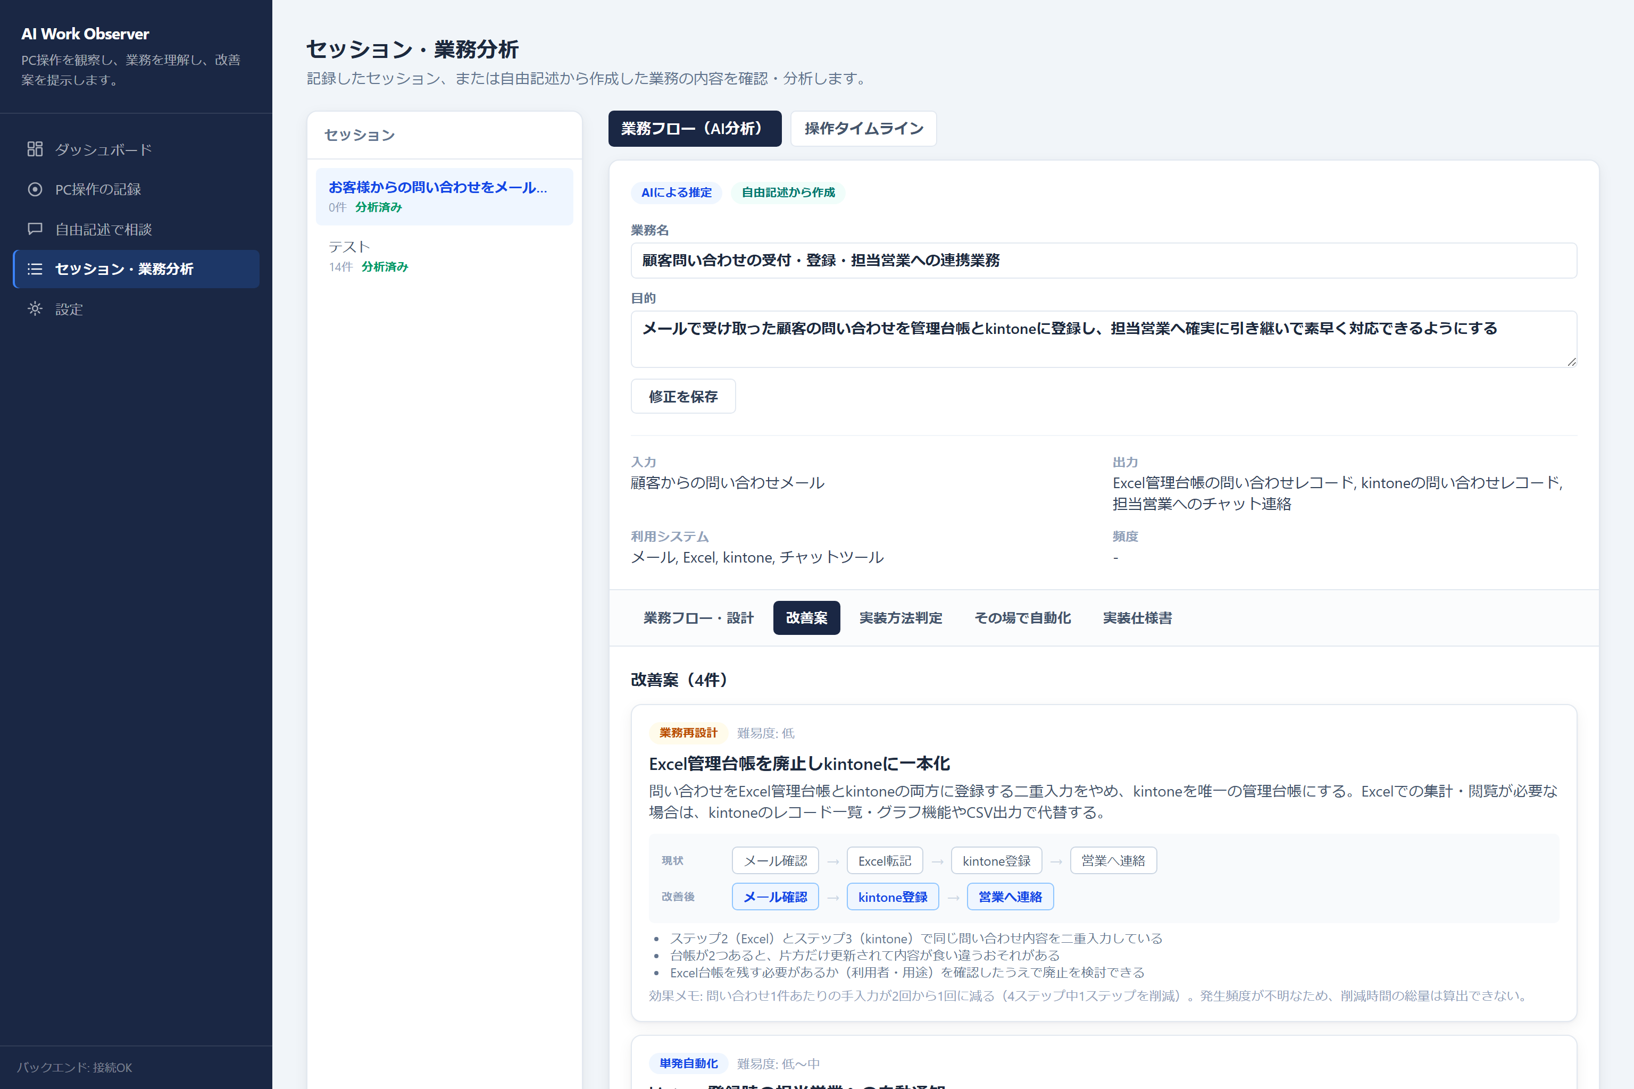Click the 目的 textarea resize handle
The image size is (1634, 1089).
[1571, 362]
